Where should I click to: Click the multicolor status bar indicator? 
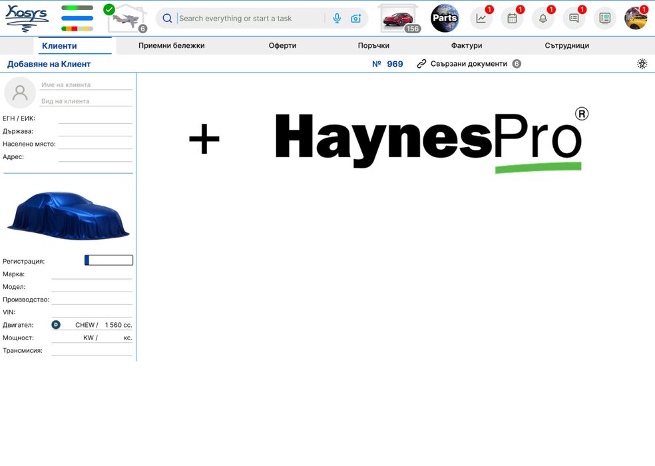[77, 29]
